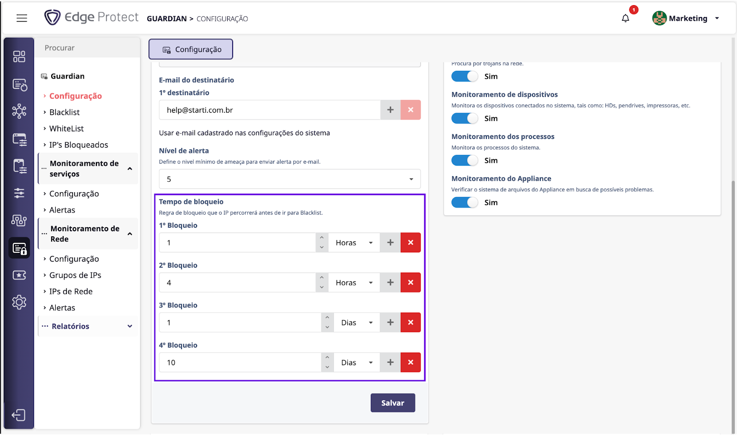
Task: Click the Procurar search field
Action: click(x=88, y=48)
